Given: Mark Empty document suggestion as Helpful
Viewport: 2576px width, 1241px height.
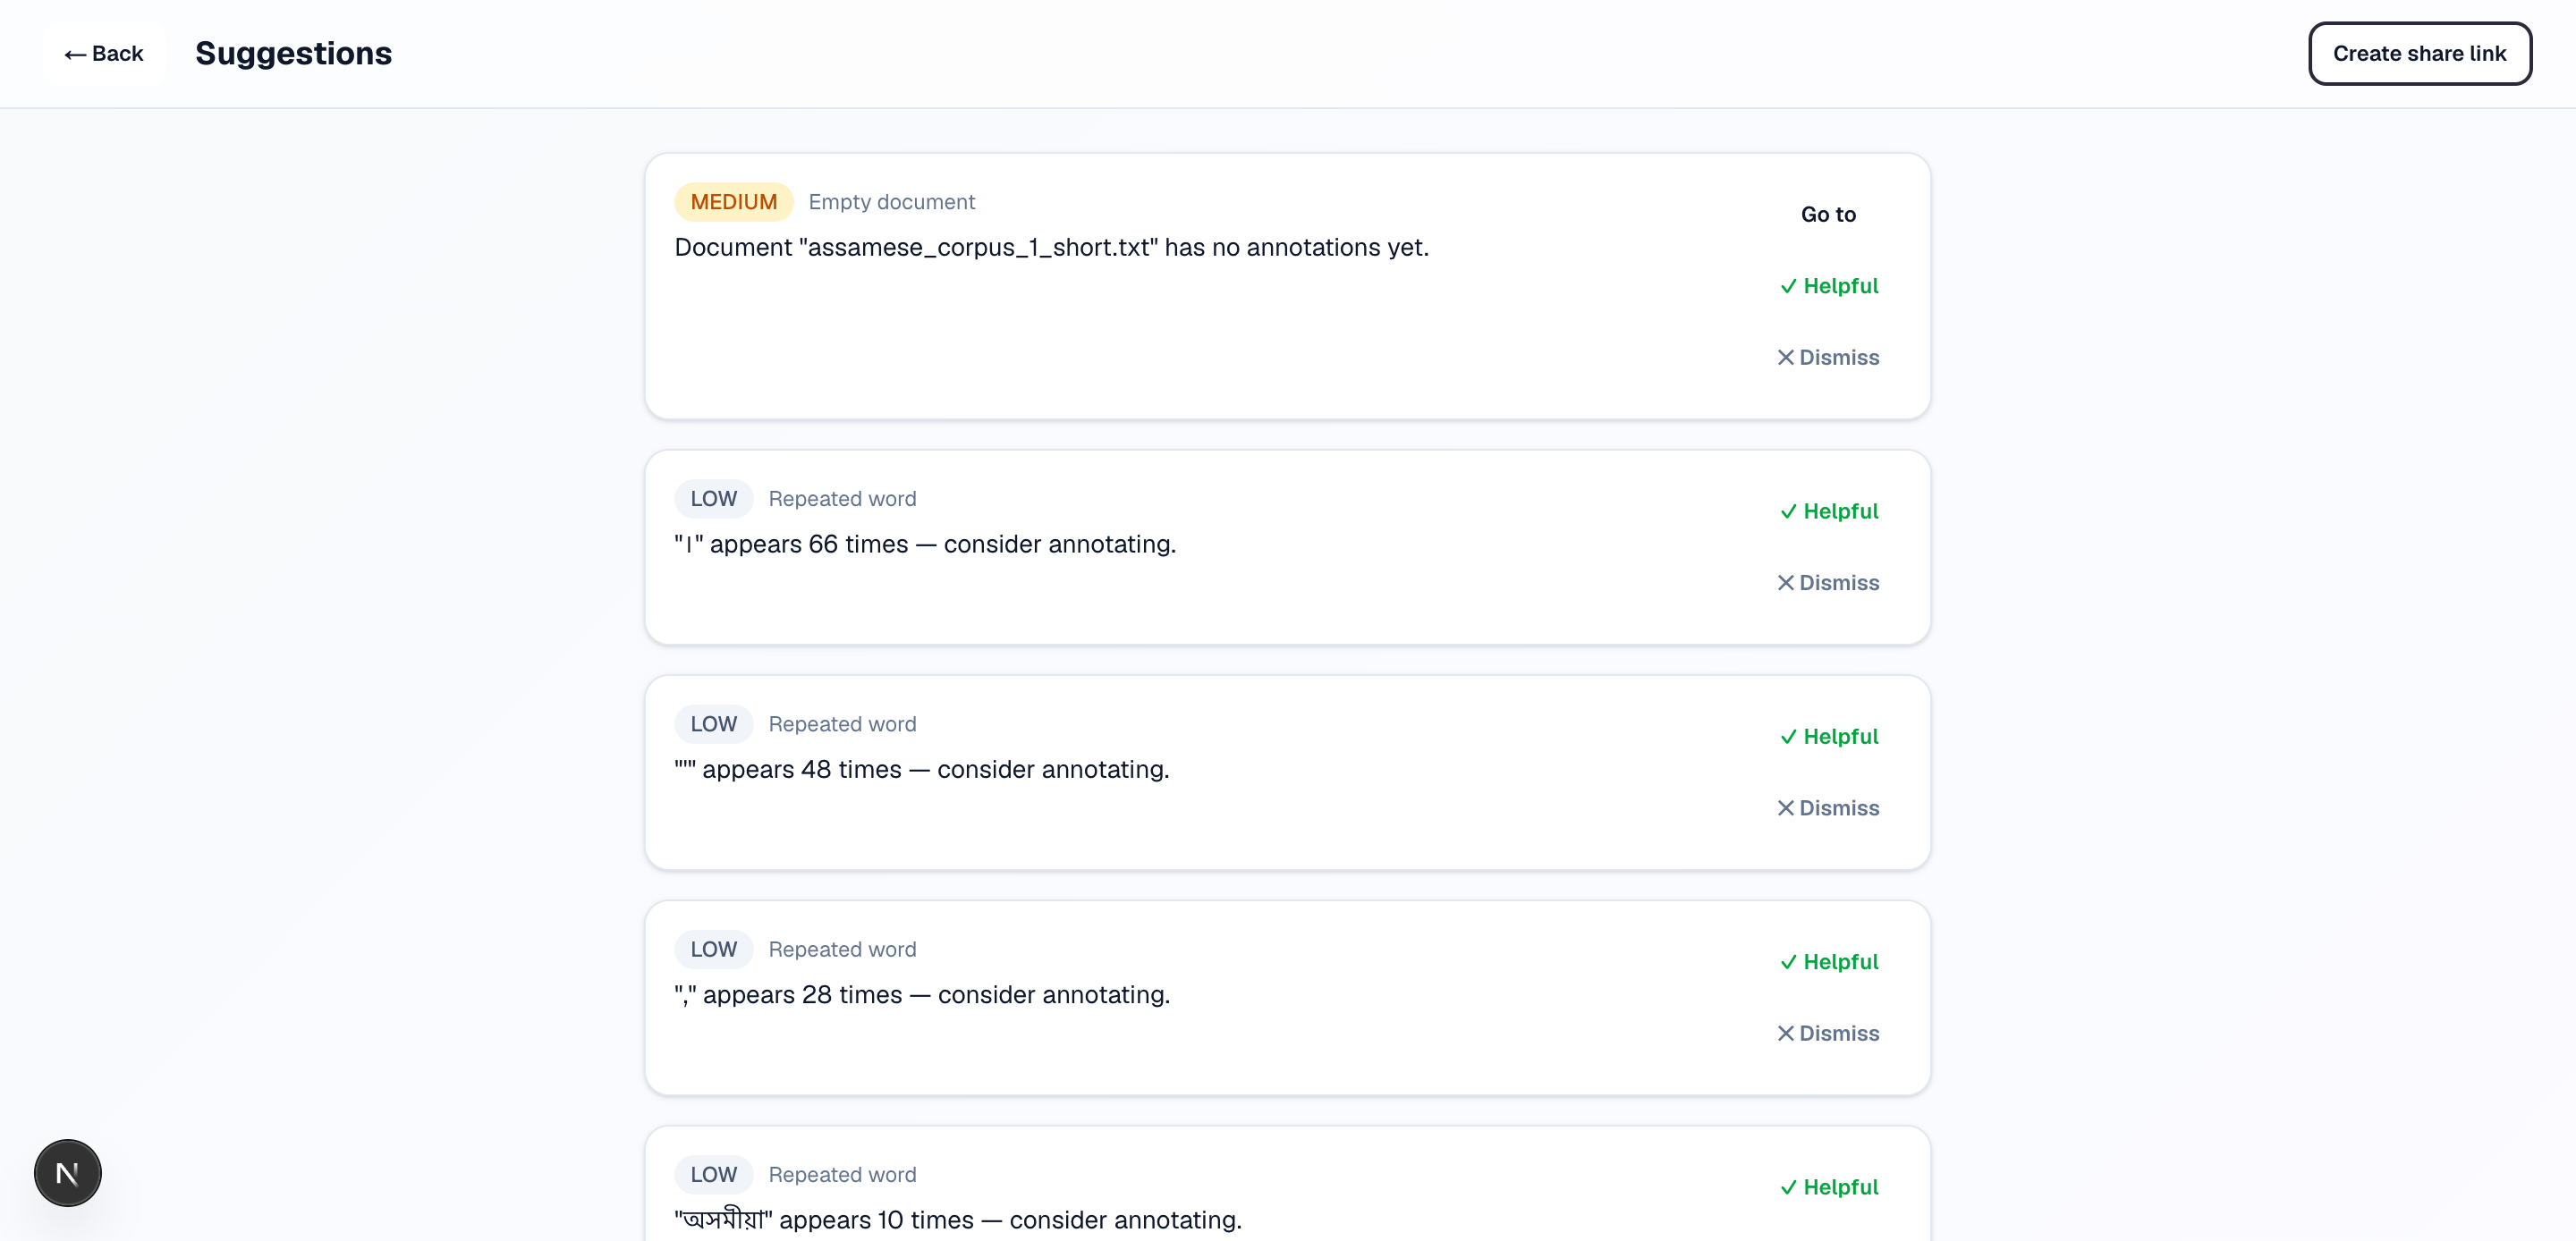Looking at the screenshot, I should [1829, 286].
